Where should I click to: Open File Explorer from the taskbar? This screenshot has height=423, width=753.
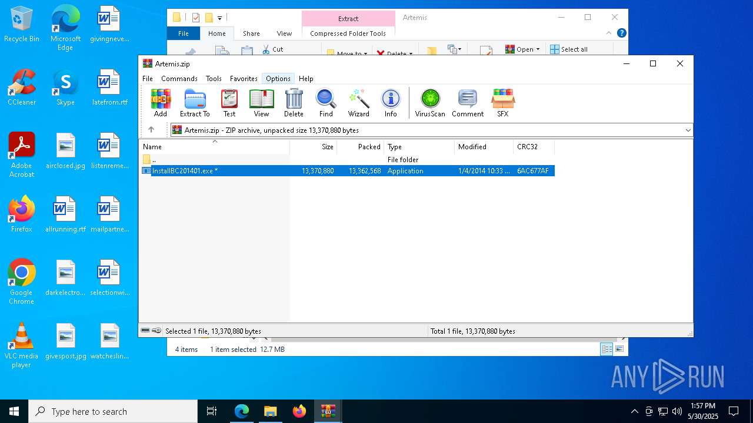(x=270, y=411)
